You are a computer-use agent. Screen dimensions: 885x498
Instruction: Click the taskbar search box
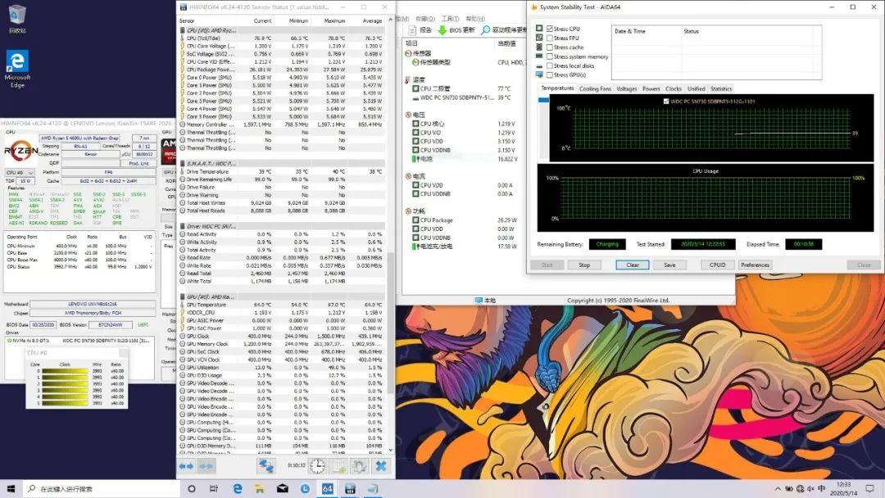click(102, 488)
